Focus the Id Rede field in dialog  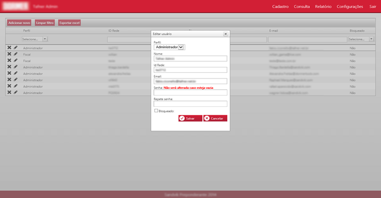(190, 70)
